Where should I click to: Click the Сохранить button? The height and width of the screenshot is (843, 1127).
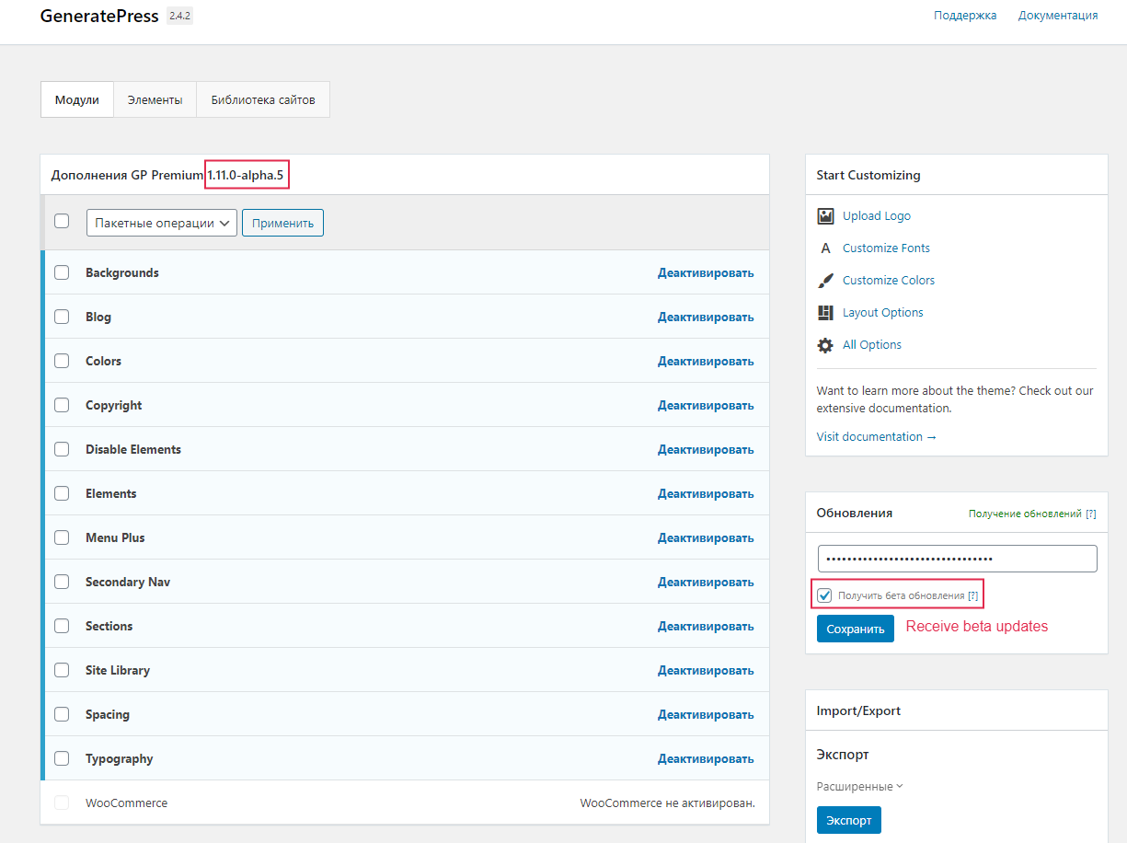pos(855,629)
